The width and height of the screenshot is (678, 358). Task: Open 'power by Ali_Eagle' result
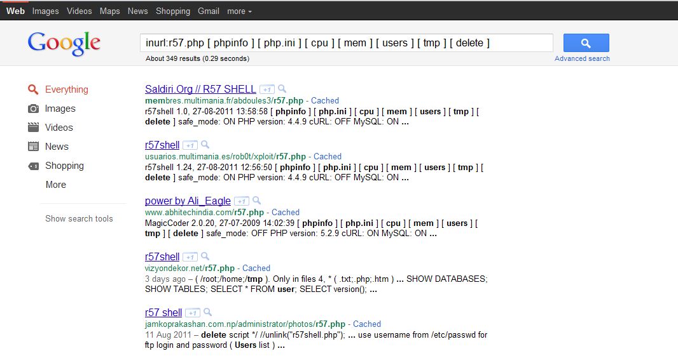pyautogui.click(x=188, y=201)
